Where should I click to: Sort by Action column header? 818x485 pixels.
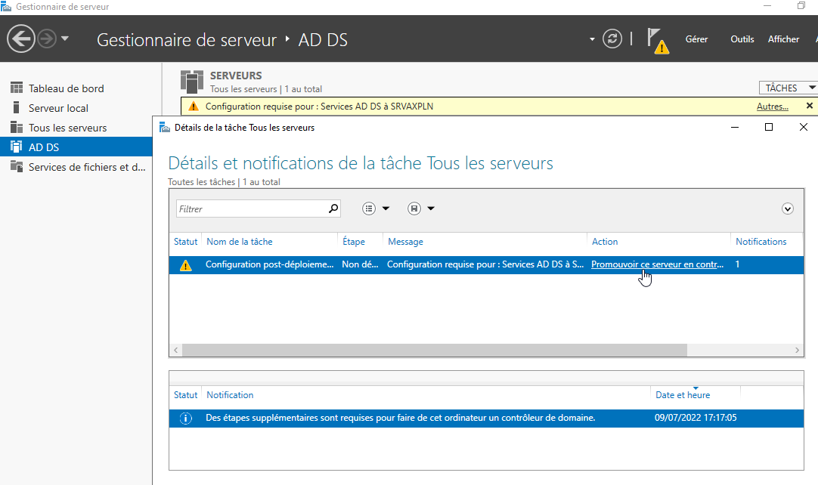coord(605,242)
